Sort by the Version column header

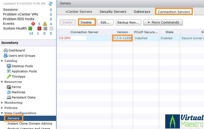122,32
